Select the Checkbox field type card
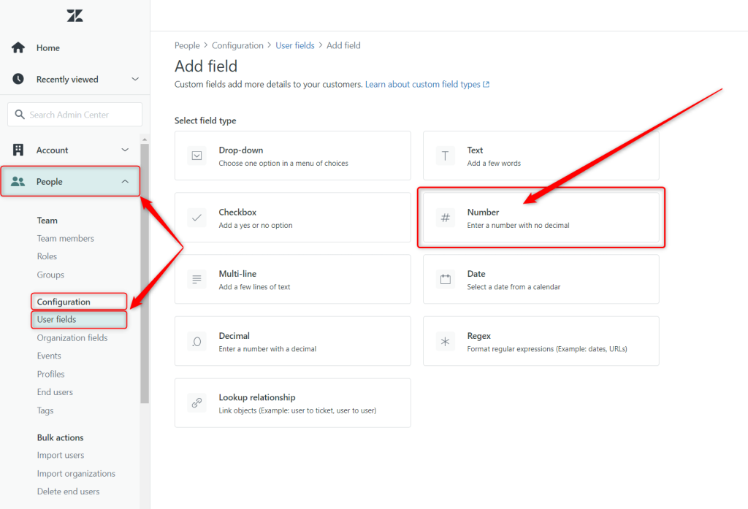 292,217
